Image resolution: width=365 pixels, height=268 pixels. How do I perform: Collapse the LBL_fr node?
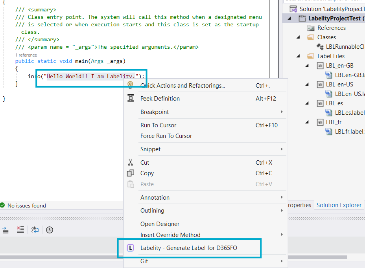point(307,122)
